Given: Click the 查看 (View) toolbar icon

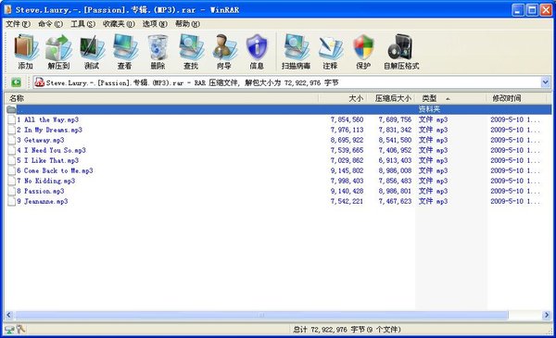Looking at the screenshot, I should coord(125,47).
